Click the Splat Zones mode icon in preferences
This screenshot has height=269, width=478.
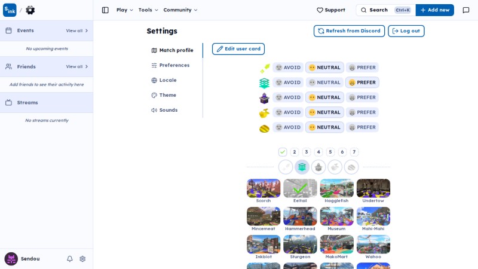click(x=264, y=82)
